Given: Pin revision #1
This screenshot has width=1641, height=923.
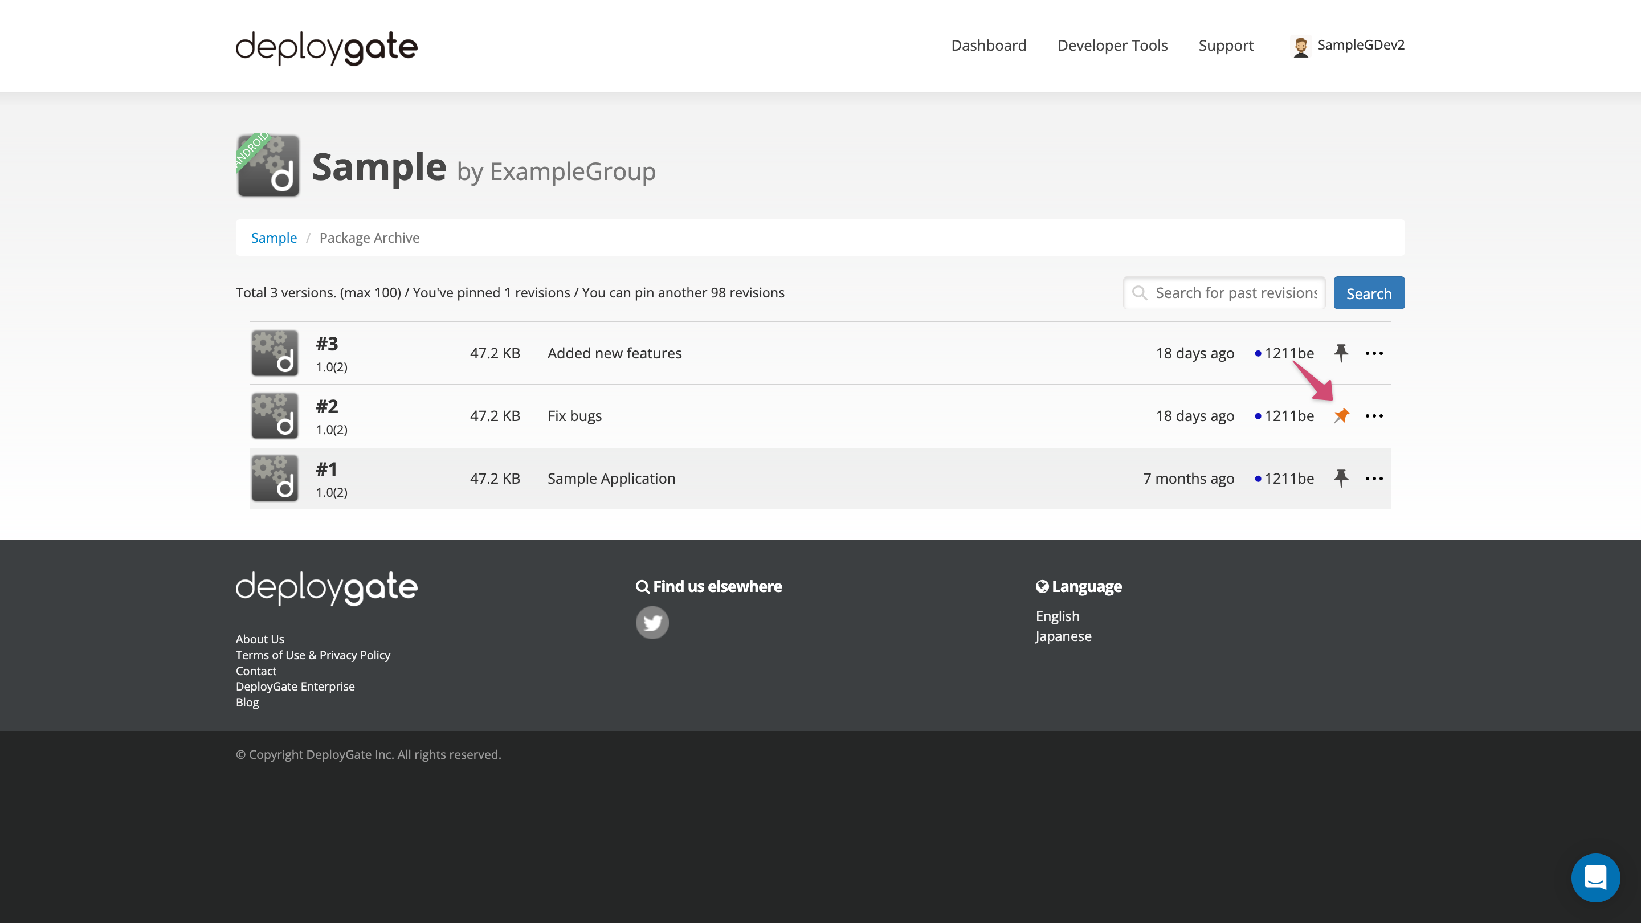Looking at the screenshot, I should point(1341,478).
